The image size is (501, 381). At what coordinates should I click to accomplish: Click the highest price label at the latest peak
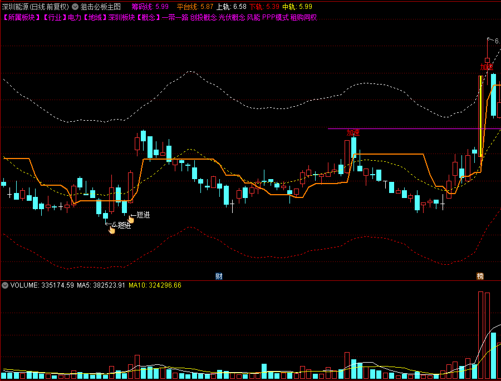497,41
